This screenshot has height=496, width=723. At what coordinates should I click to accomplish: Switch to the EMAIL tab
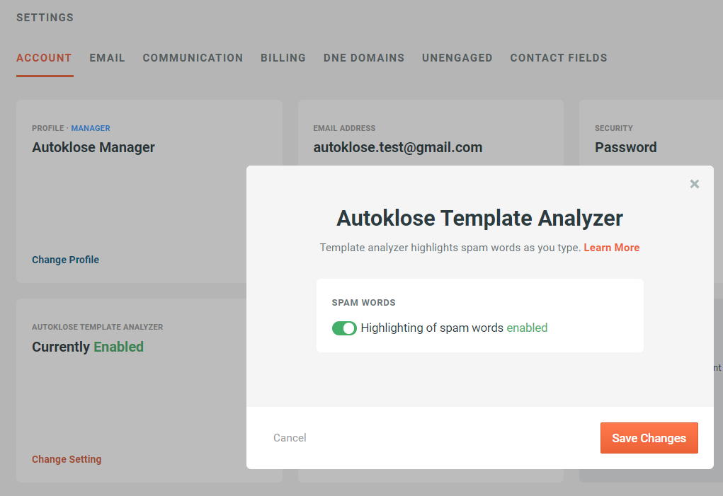point(107,58)
